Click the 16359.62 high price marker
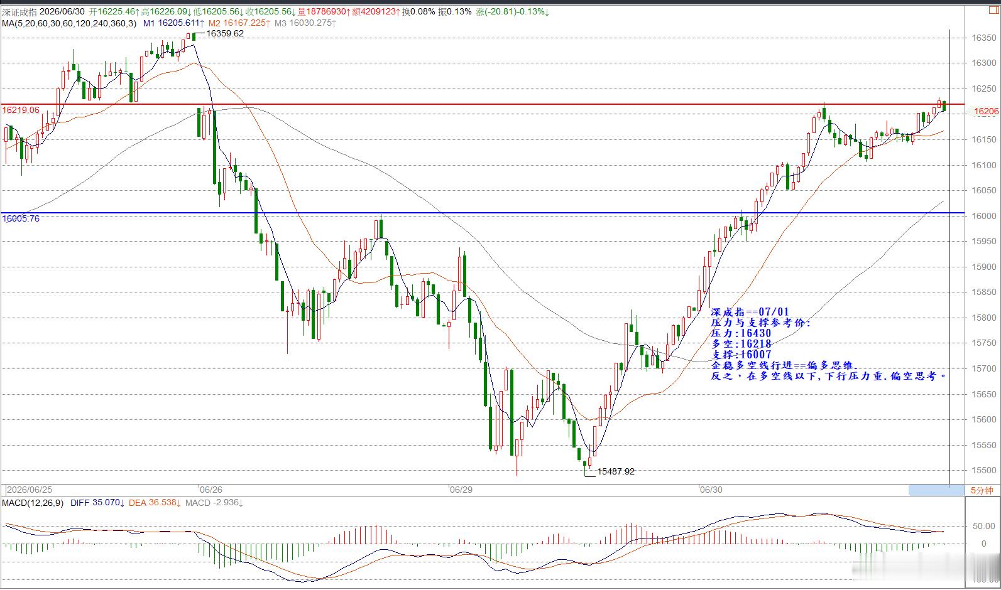The width and height of the screenshot is (1001, 590). point(225,34)
